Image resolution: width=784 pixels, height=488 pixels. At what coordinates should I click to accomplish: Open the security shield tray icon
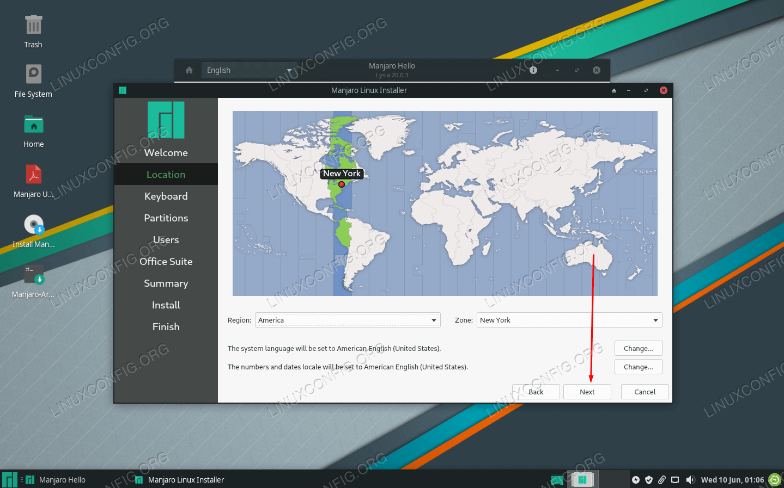pyautogui.click(x=649, y=480)
